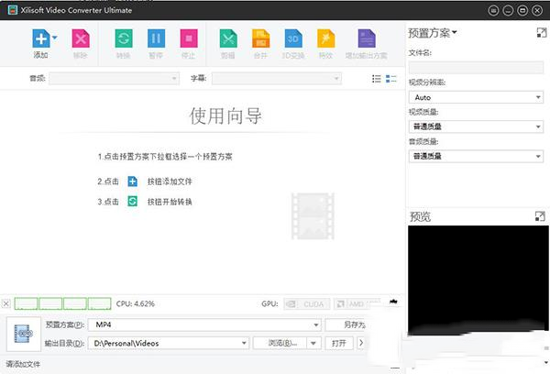
Task: Click the Pause (暂停) icon
Action: (156, 38)
